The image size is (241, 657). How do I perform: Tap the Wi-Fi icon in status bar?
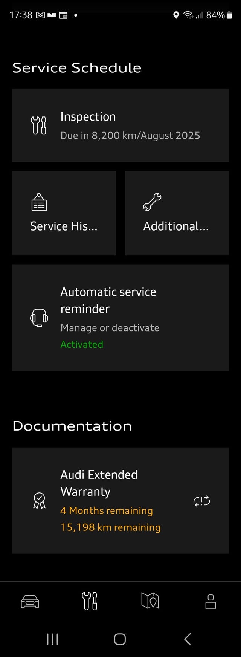click(188, 15)
